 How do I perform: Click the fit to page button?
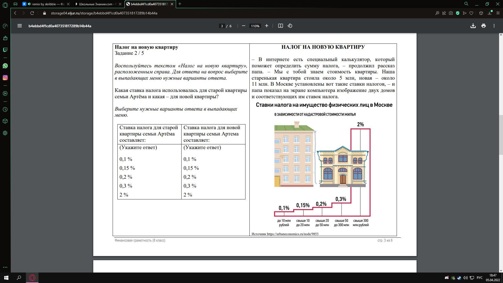tap(281, 26)
